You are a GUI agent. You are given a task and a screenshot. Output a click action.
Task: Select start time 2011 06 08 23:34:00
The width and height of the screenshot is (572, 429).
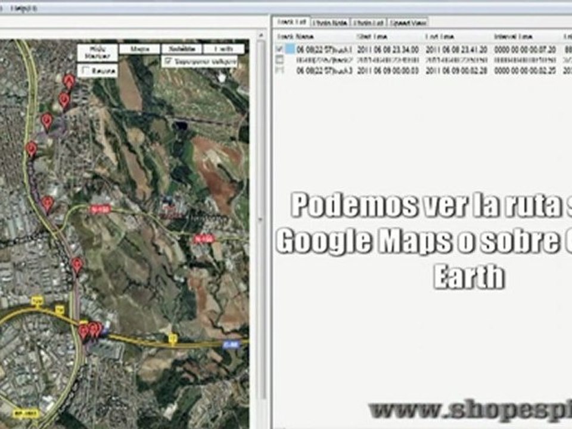pyautogui.click(x=388, y=49)
